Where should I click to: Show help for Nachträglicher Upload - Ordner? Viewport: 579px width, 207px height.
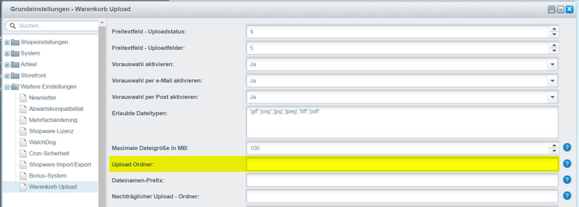567,196
